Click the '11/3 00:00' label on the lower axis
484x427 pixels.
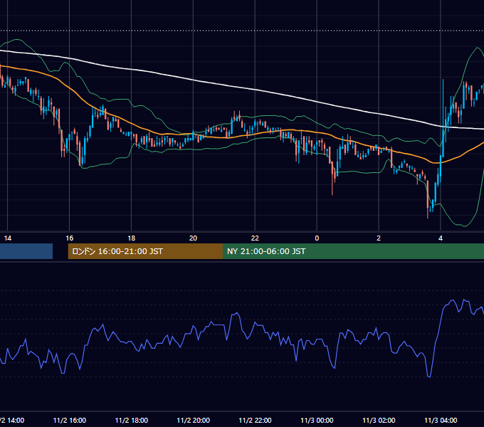point(317,421)
